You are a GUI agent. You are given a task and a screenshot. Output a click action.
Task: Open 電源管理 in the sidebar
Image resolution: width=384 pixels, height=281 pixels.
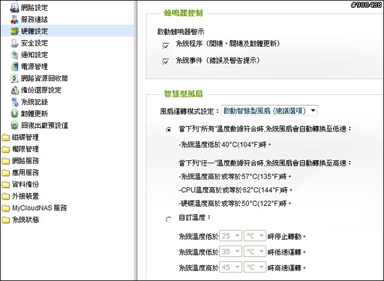click(34, 67)
